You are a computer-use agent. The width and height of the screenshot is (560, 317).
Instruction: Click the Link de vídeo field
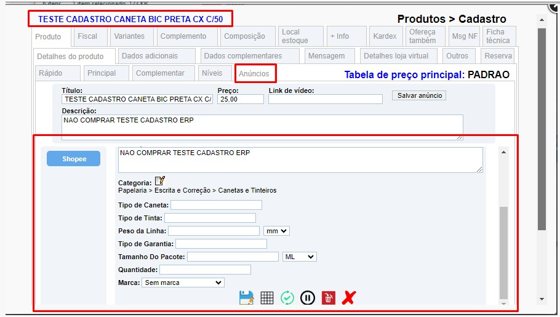[x=326, y=99]
